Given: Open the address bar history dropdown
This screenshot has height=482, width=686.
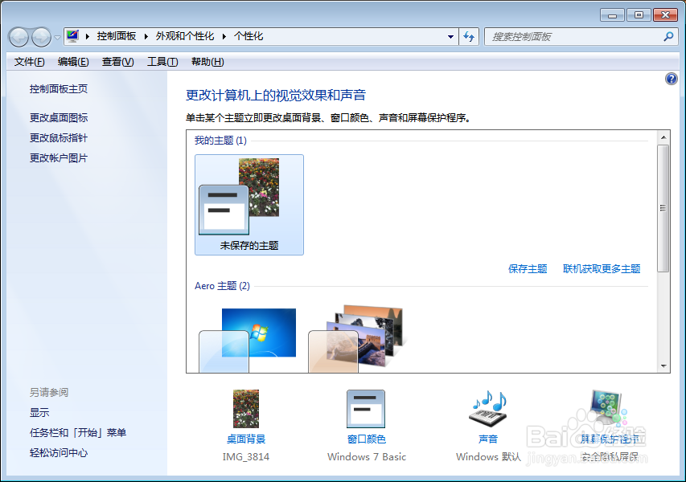Looking at the screenshot, I should 451,36.
